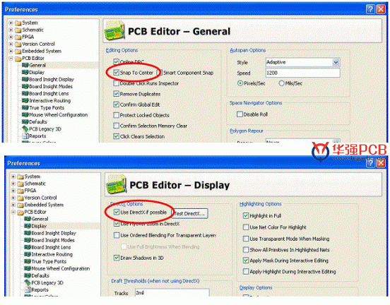Image resolution: width=390 pixels, height=305 pixels.
Task: Click the help question-mark icon in top Preferences window
Action: (370, 9)
